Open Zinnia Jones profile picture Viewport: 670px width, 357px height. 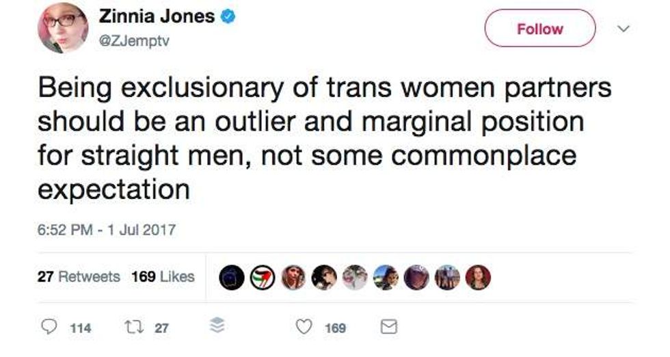(x=62, y=28)
